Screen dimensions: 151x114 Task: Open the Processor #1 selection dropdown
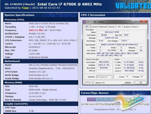pyautogui.click(x=105, y=77)
